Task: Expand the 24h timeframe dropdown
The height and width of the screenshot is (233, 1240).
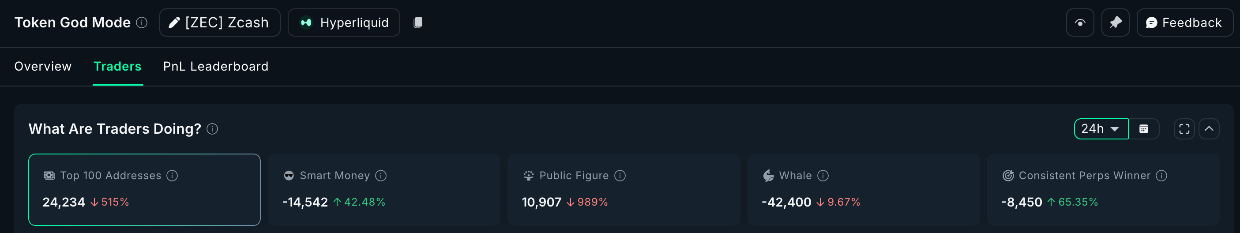Action: [x=1101, y=129]
